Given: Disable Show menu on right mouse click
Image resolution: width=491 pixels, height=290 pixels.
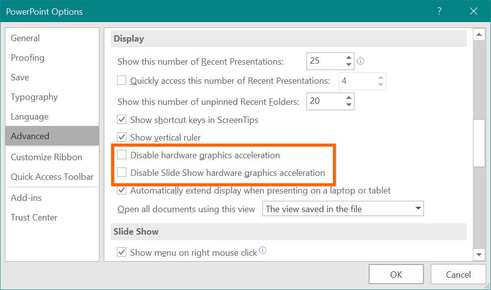Looking at the screenshot, I should click(121, 252).
